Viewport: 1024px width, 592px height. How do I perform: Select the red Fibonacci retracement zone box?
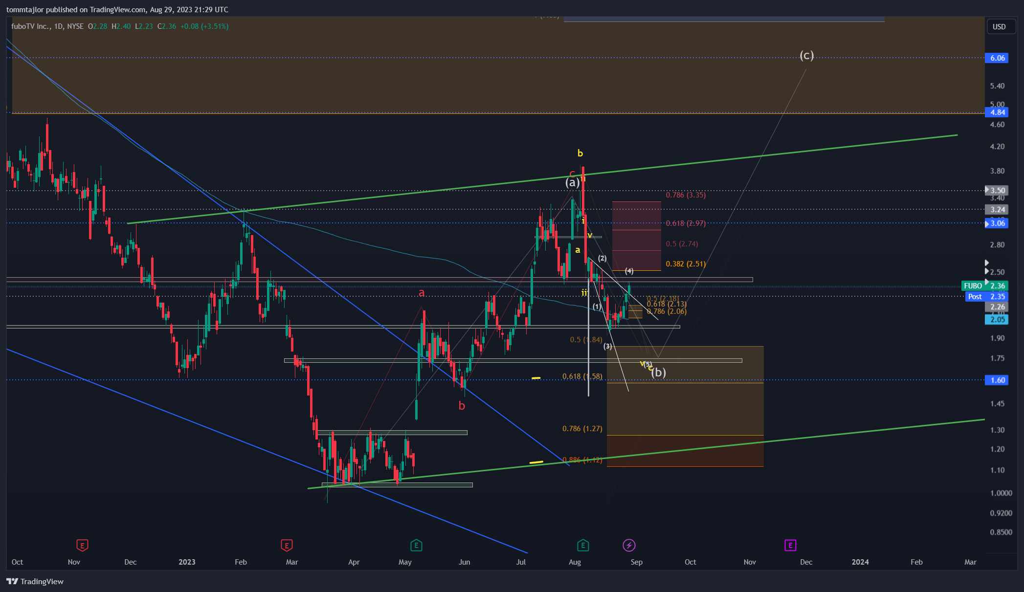636,236
